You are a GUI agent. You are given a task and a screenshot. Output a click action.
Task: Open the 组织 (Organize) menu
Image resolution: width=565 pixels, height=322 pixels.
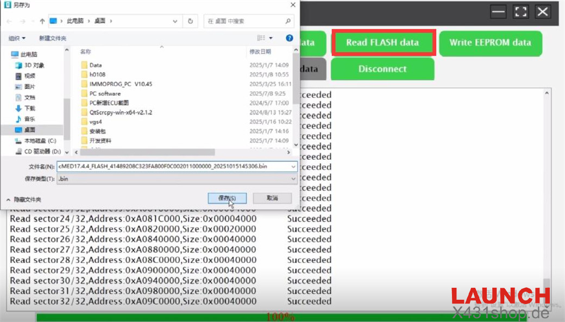click(17, 38)
